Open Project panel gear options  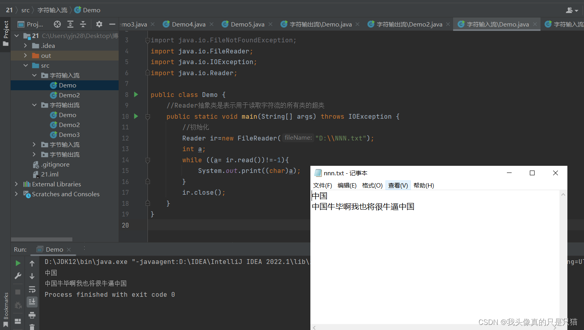click(x=99, y=24)
